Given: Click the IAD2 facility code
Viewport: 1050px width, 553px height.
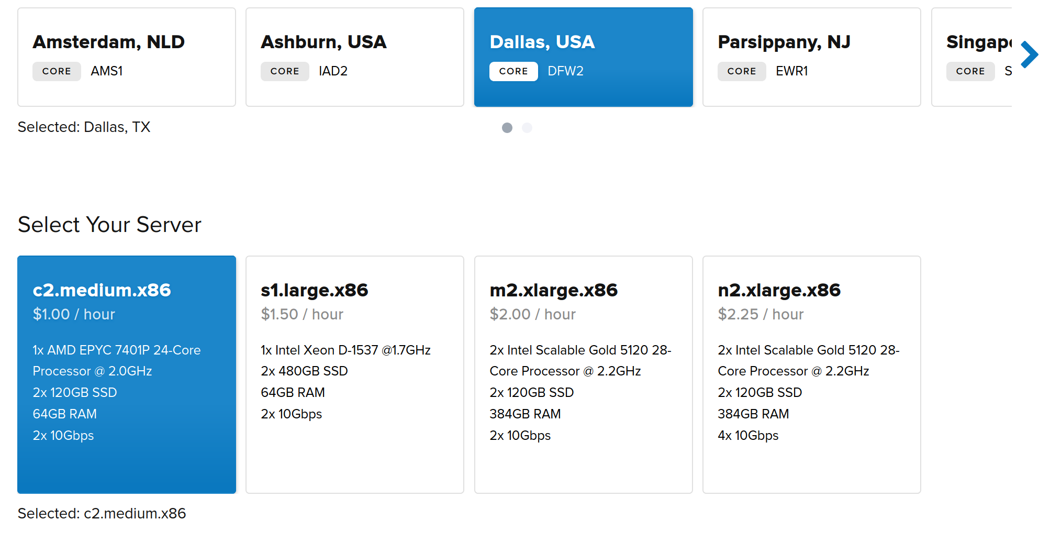Looking at the screenshot, I should pyautogui.click(x=333, y=71).
